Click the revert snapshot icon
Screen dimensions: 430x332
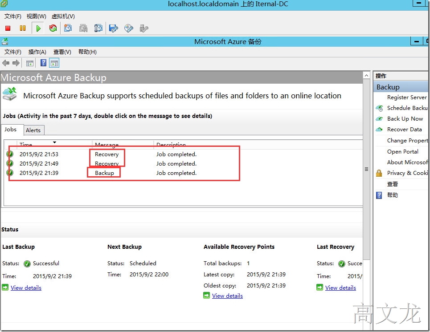point(83,28)
